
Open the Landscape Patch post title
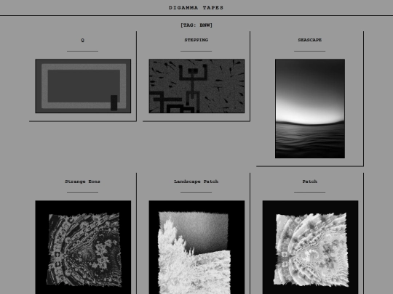click(196, 181)
